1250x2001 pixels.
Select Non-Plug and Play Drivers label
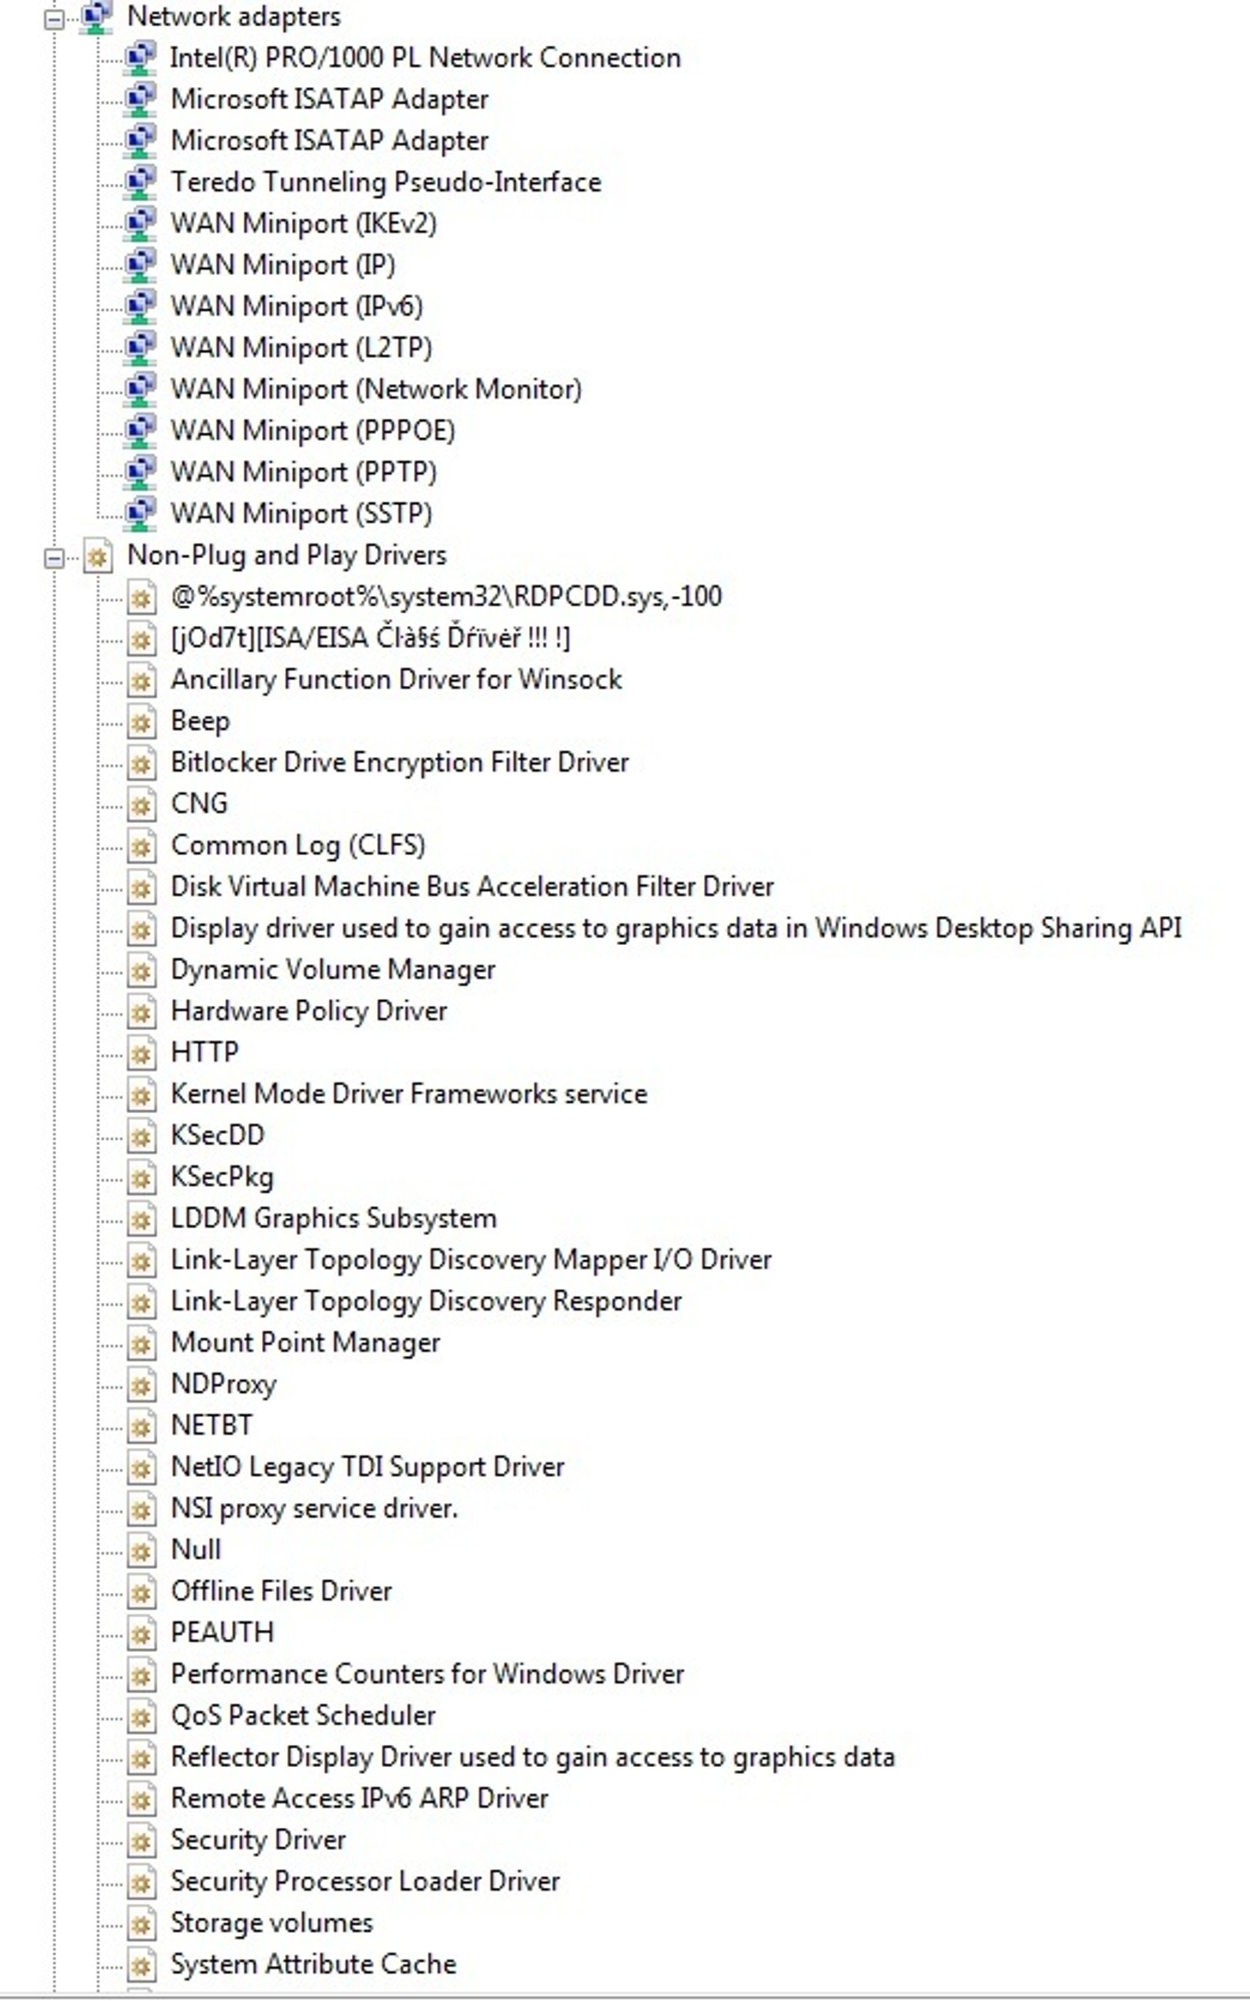point(287,555)
